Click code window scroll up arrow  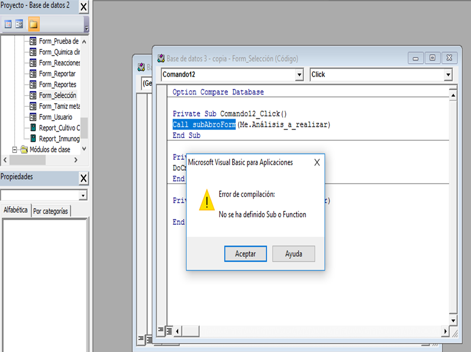[453, 95]
